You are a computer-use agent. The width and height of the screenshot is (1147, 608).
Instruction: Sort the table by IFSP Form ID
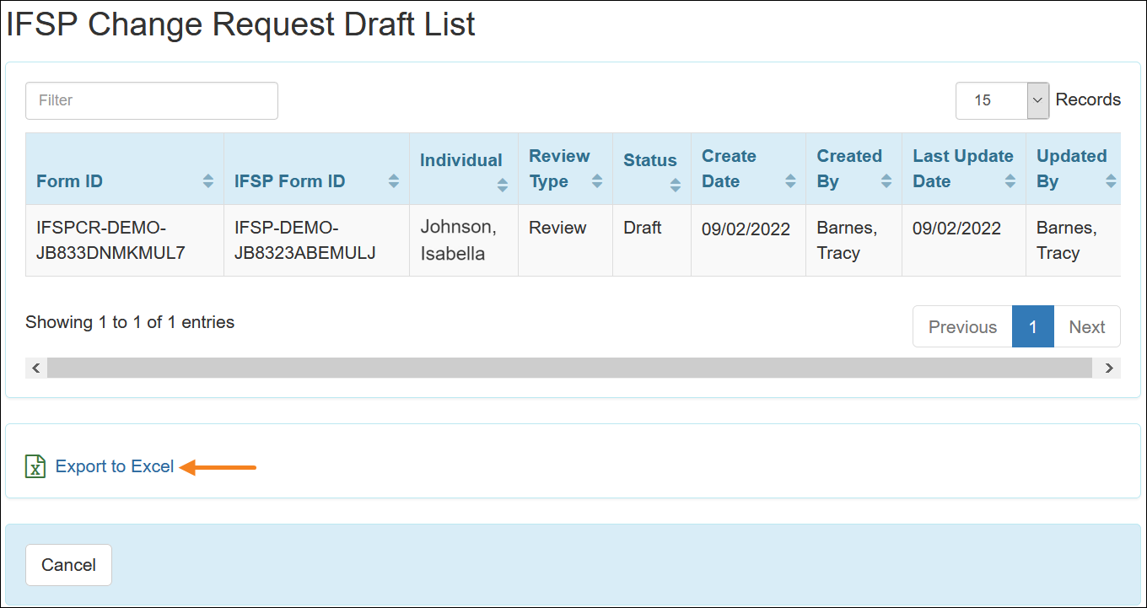click(x=393, y=181)
